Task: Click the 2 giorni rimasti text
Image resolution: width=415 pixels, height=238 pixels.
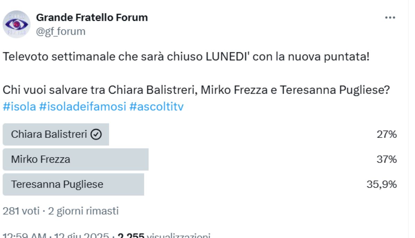Action: 83,211
